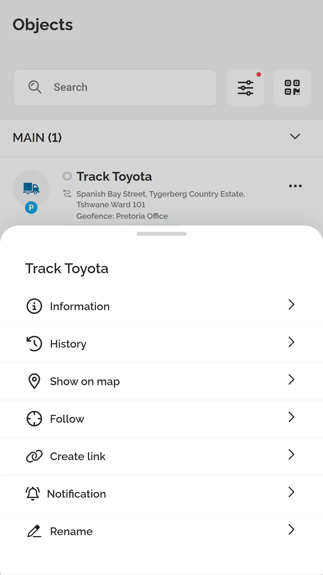Image resolution: width=323 pixels, height=575 pixels.
Task: Tap the QR code scanner icon
Action: [292, 87]
